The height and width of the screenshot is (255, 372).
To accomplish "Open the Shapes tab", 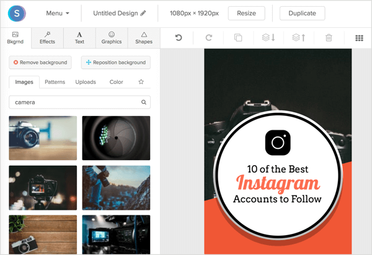I will (x=144, y=38).
